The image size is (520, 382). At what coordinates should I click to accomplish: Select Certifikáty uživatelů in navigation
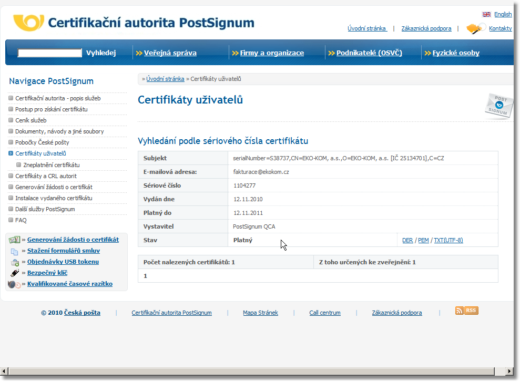(x=40, y=153)
